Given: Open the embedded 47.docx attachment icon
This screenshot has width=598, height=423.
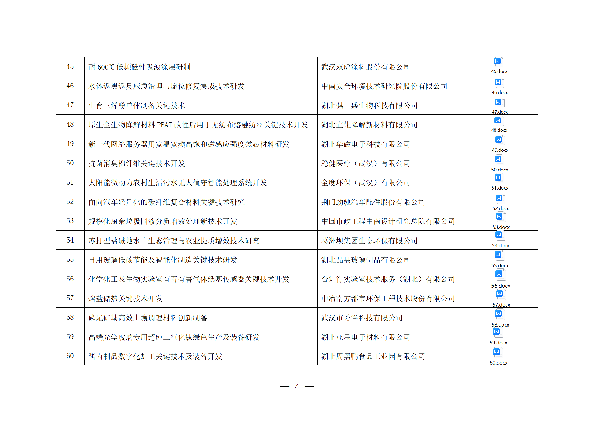Looking at the screenshot, I should tap(499, 106).
